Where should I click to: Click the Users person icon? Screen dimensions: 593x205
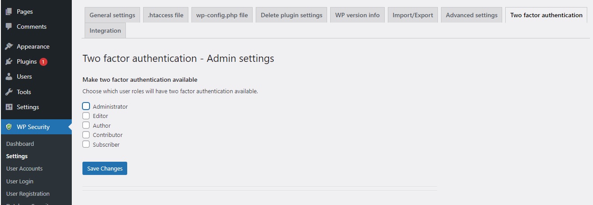pyautogui.click(x=9, y=76)
